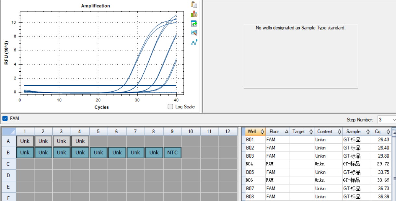The image size is (396, 201).
Task: Open the chart settings bar-graph gear icon
Action: pyautogui.click(x=194, y=14)
